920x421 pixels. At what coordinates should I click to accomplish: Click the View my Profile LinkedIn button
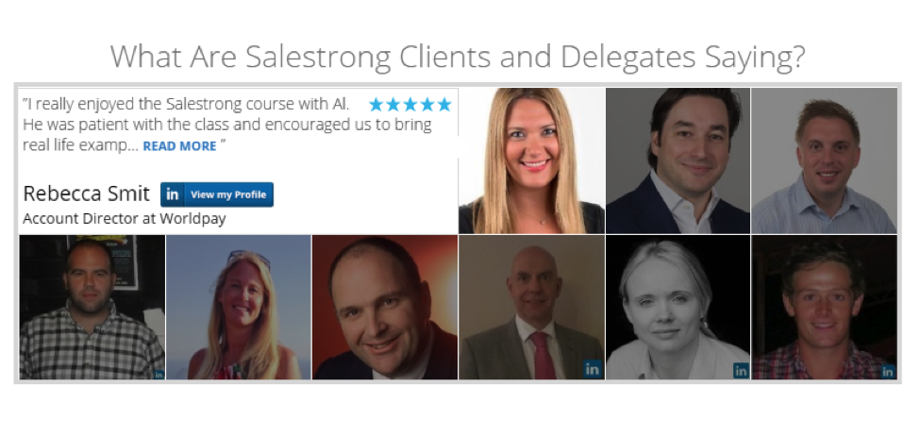pos(216,194)
